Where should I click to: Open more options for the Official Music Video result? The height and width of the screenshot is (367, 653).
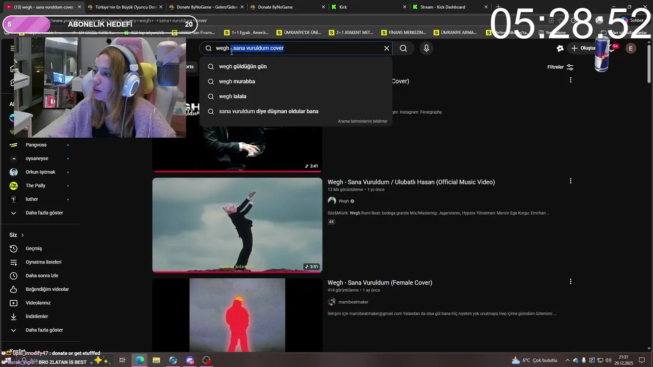(570, 181)
